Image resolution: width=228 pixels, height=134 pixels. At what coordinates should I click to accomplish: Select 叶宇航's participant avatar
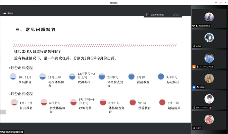209,38
